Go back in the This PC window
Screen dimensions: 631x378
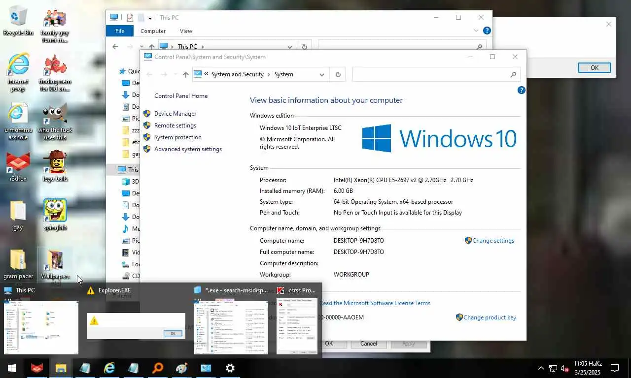pyautogui.click(x=115, y=47)
